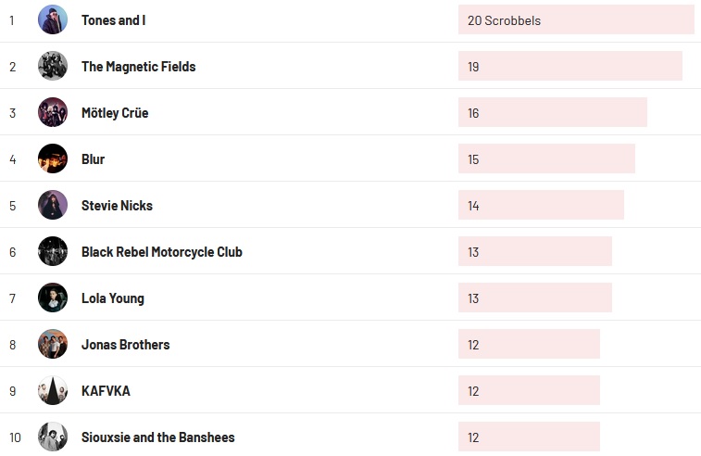Click the 19 scrobbles bar for Magnetic Fields
701x456 pixels.
tap(570, 66)
